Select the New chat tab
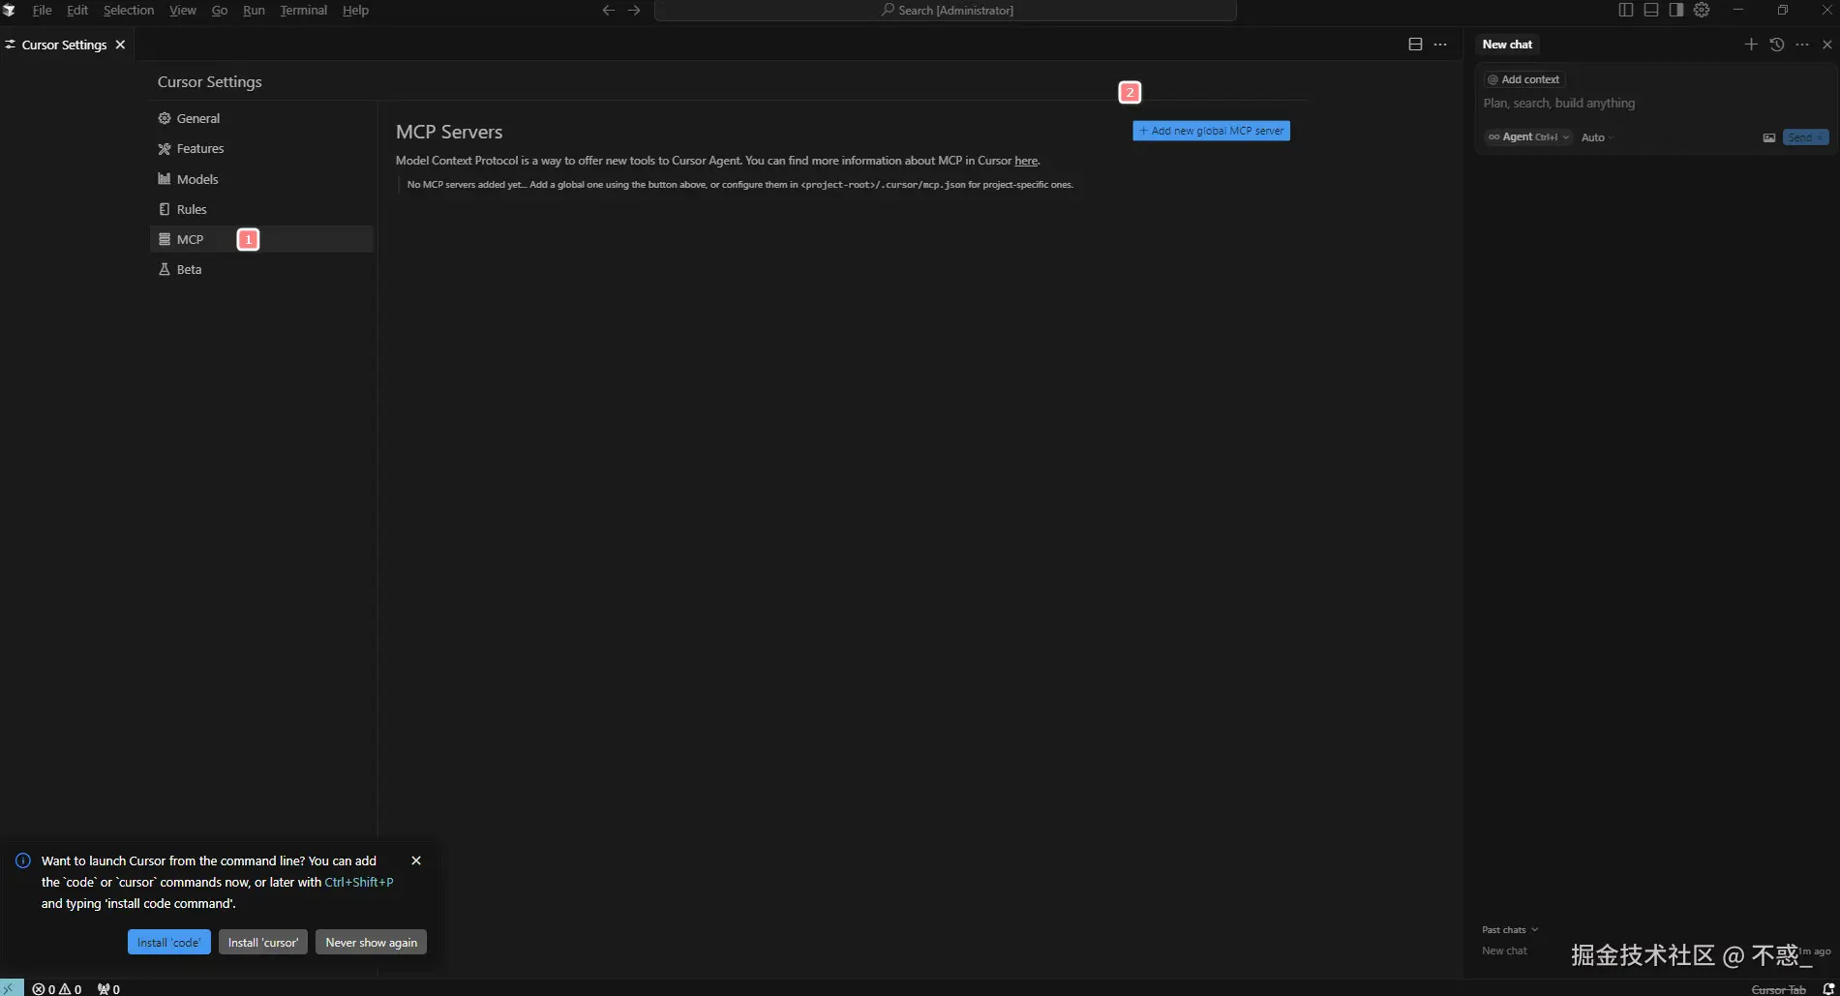The width and height of the screenshot is (1840, 996). coord(1507,45)
